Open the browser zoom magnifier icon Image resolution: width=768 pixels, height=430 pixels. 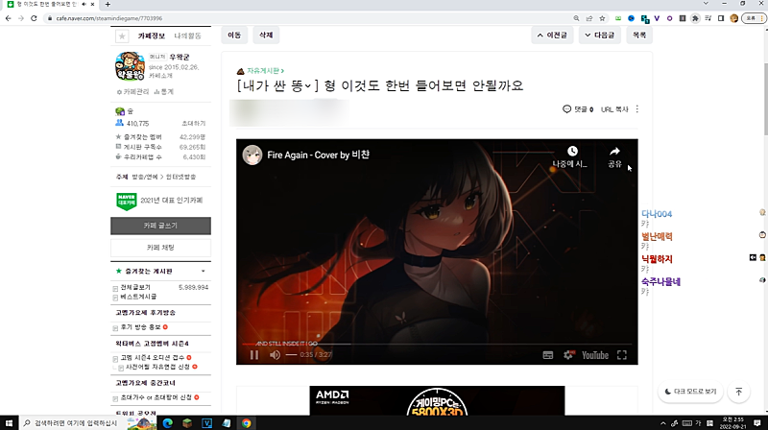point(576,18)
